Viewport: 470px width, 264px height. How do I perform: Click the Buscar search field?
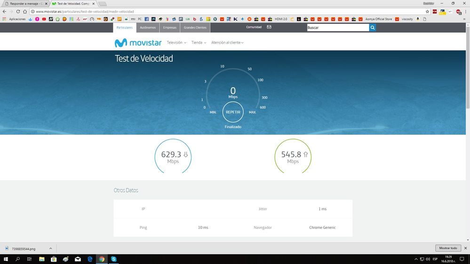337,28
